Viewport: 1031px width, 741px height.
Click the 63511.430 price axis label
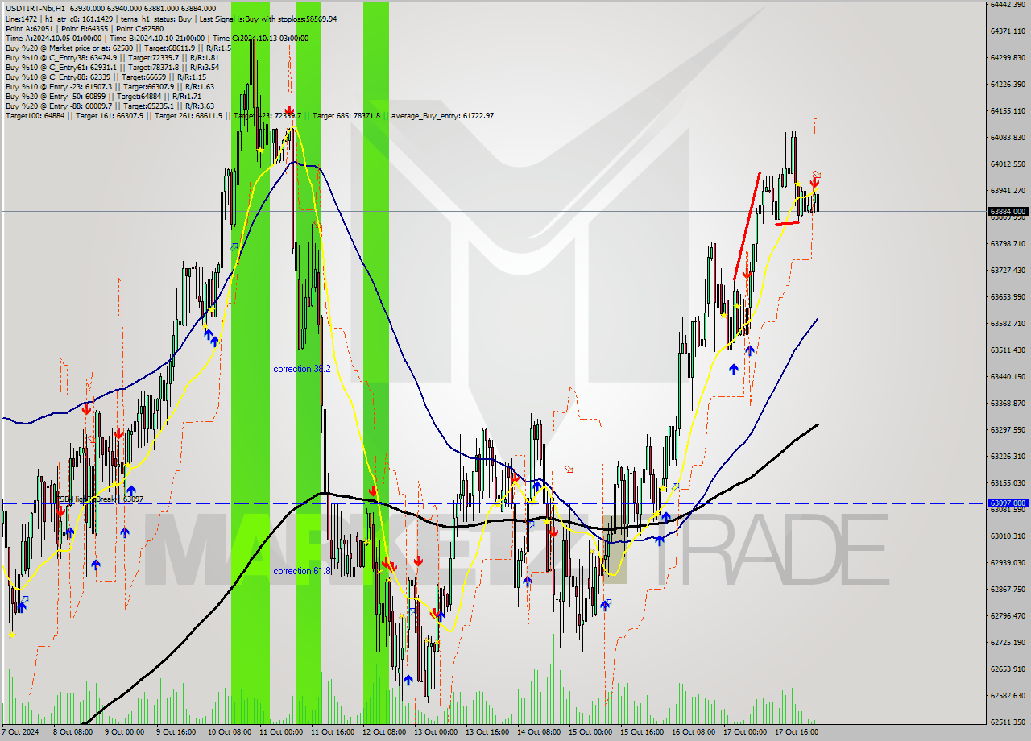pyautogui.click(x=1008, y=350)
